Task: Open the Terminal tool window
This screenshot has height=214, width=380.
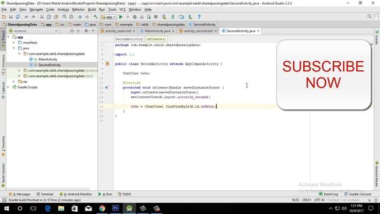Action: tap(45, 194)
